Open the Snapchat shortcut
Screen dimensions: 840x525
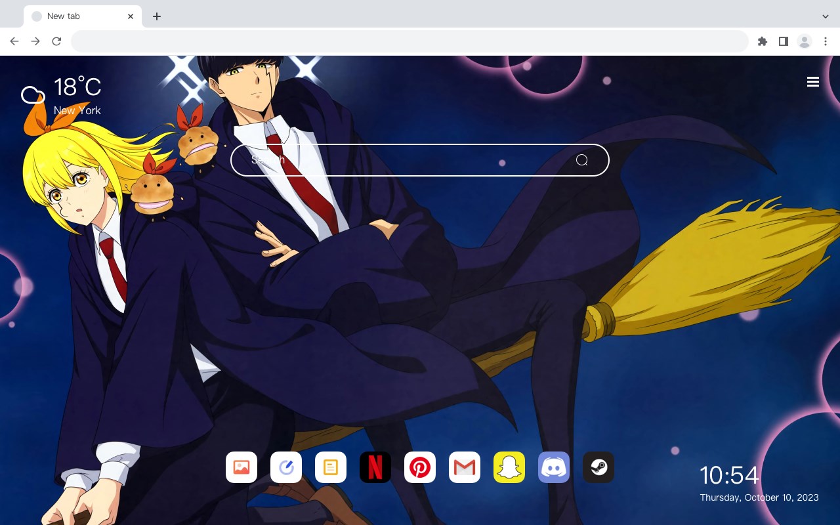coord(509,467)
